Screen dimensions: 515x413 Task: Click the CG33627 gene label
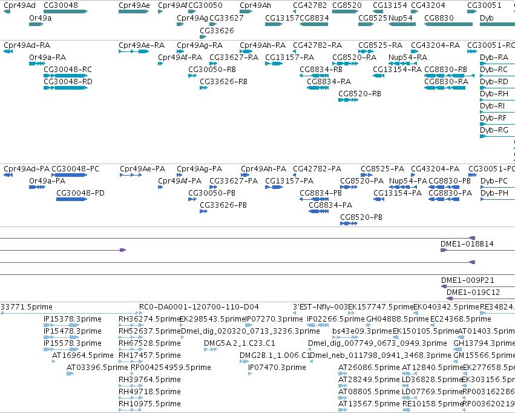[x=226, y=18]
